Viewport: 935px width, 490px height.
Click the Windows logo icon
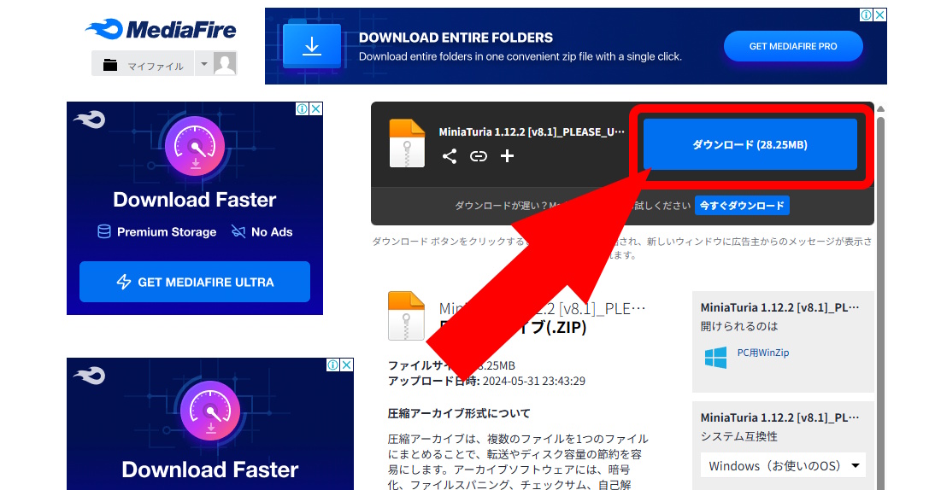point(715,357)
